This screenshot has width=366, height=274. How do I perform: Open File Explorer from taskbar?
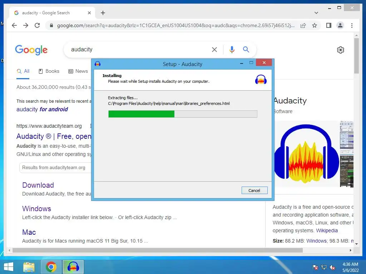click(29, 267)
